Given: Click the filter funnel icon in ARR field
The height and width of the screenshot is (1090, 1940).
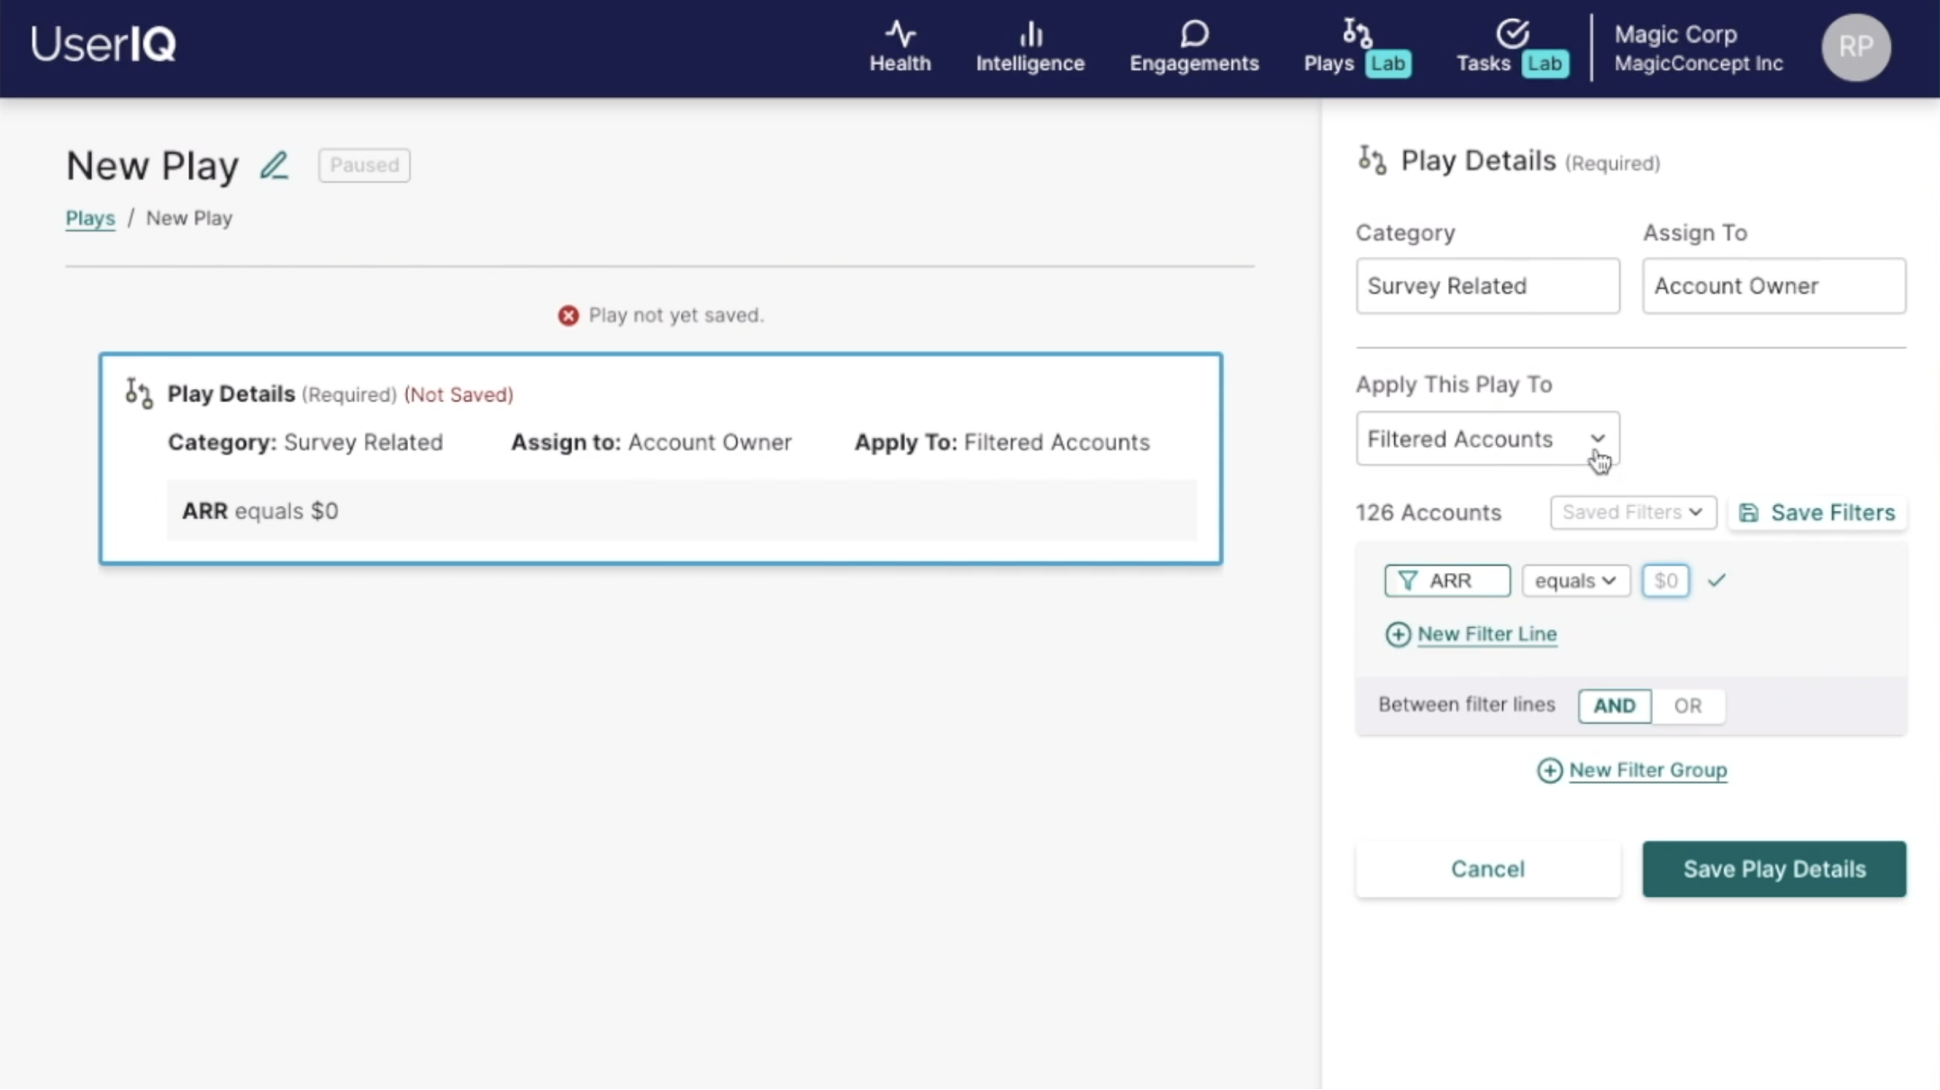Looking at the screenshot, I should coord(1407,581).
